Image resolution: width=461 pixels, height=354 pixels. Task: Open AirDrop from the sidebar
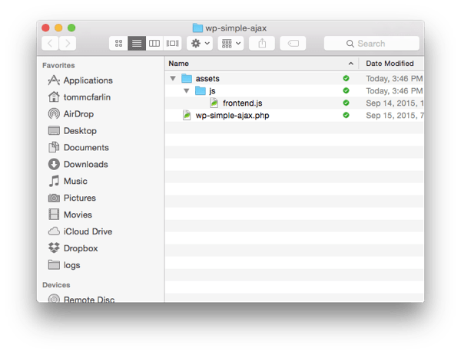[79, 114]
